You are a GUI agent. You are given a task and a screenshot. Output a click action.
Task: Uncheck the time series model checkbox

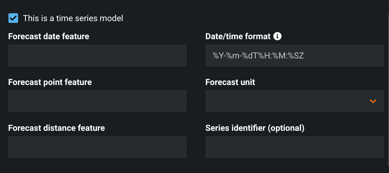click(x=13, y=18)
